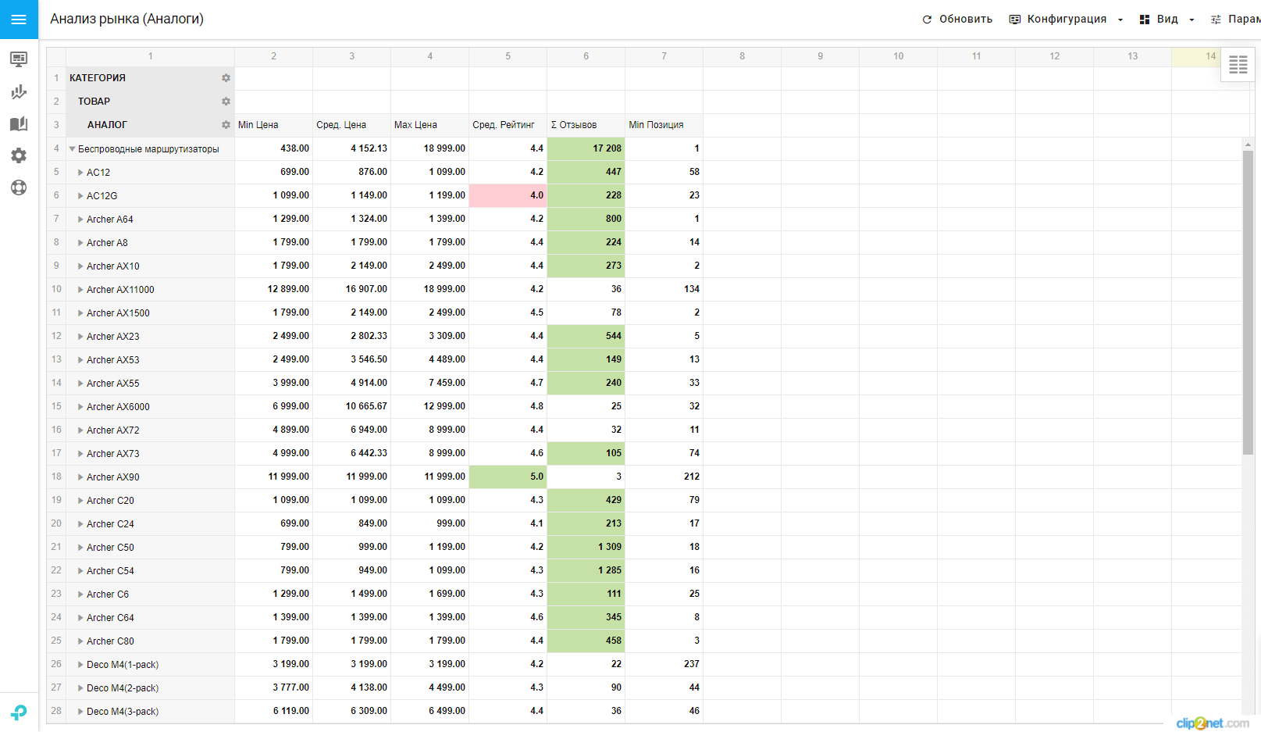Select the pink-highlighted 4.0 rating cell
The image size is (1261, 732).
coord(508,195)
